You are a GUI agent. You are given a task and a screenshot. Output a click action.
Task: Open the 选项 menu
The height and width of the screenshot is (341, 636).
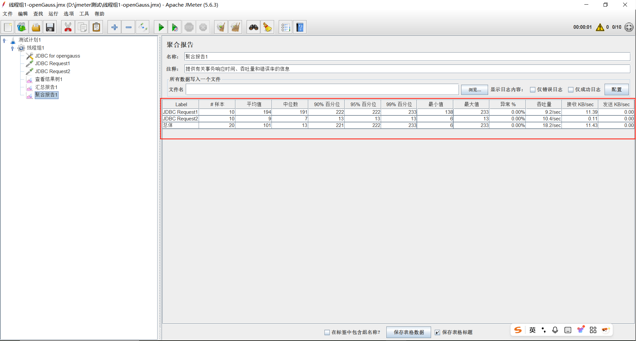pos(69,14)
